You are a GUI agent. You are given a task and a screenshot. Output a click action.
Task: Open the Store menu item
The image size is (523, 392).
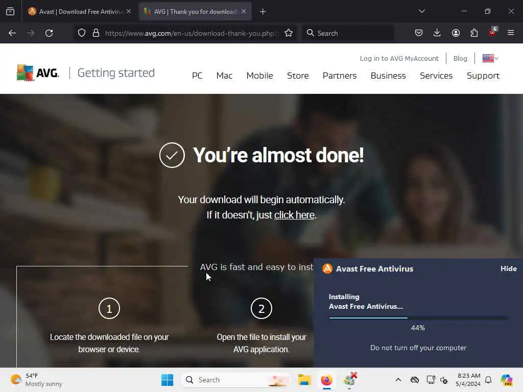point(298,76)
